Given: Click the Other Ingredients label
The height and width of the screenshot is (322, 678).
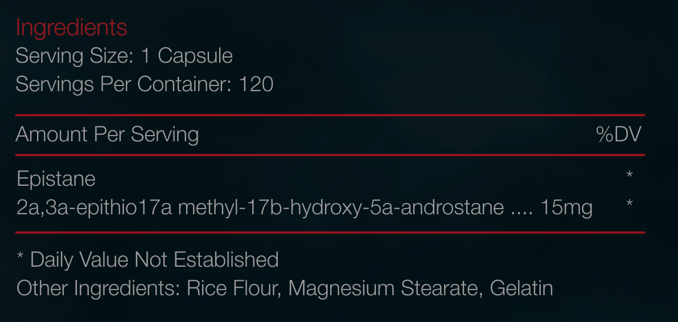Looking at the screenshot, I should click(98, 289).
